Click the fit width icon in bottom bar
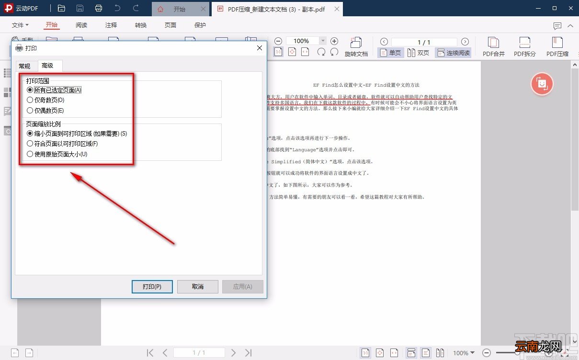This screenshot has width=579, height=360. (394, 353)
